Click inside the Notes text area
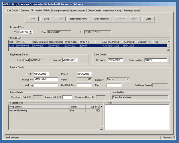Image resolution: width=179 pixels, height=143 pixels. tap(137, 117)
